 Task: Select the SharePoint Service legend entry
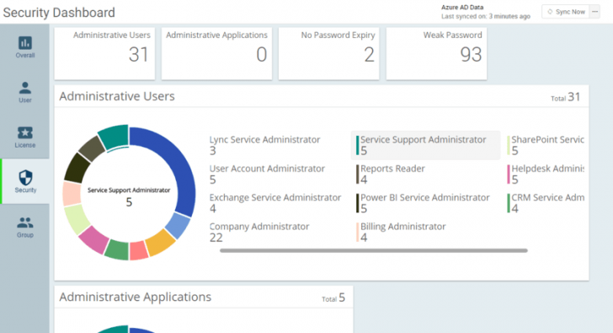546,145
